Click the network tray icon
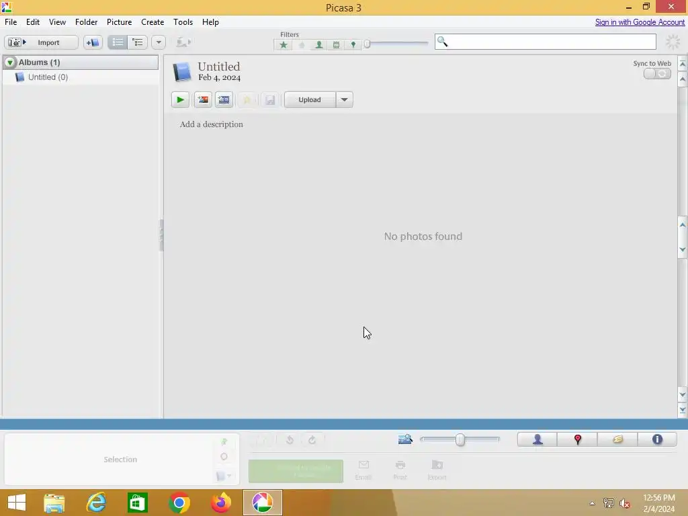Viewport: 688px width, 516px height. click(609, 503)
